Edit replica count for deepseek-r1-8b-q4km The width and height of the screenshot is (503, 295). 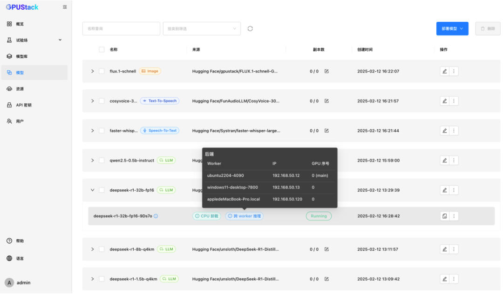tap(326, 249)
